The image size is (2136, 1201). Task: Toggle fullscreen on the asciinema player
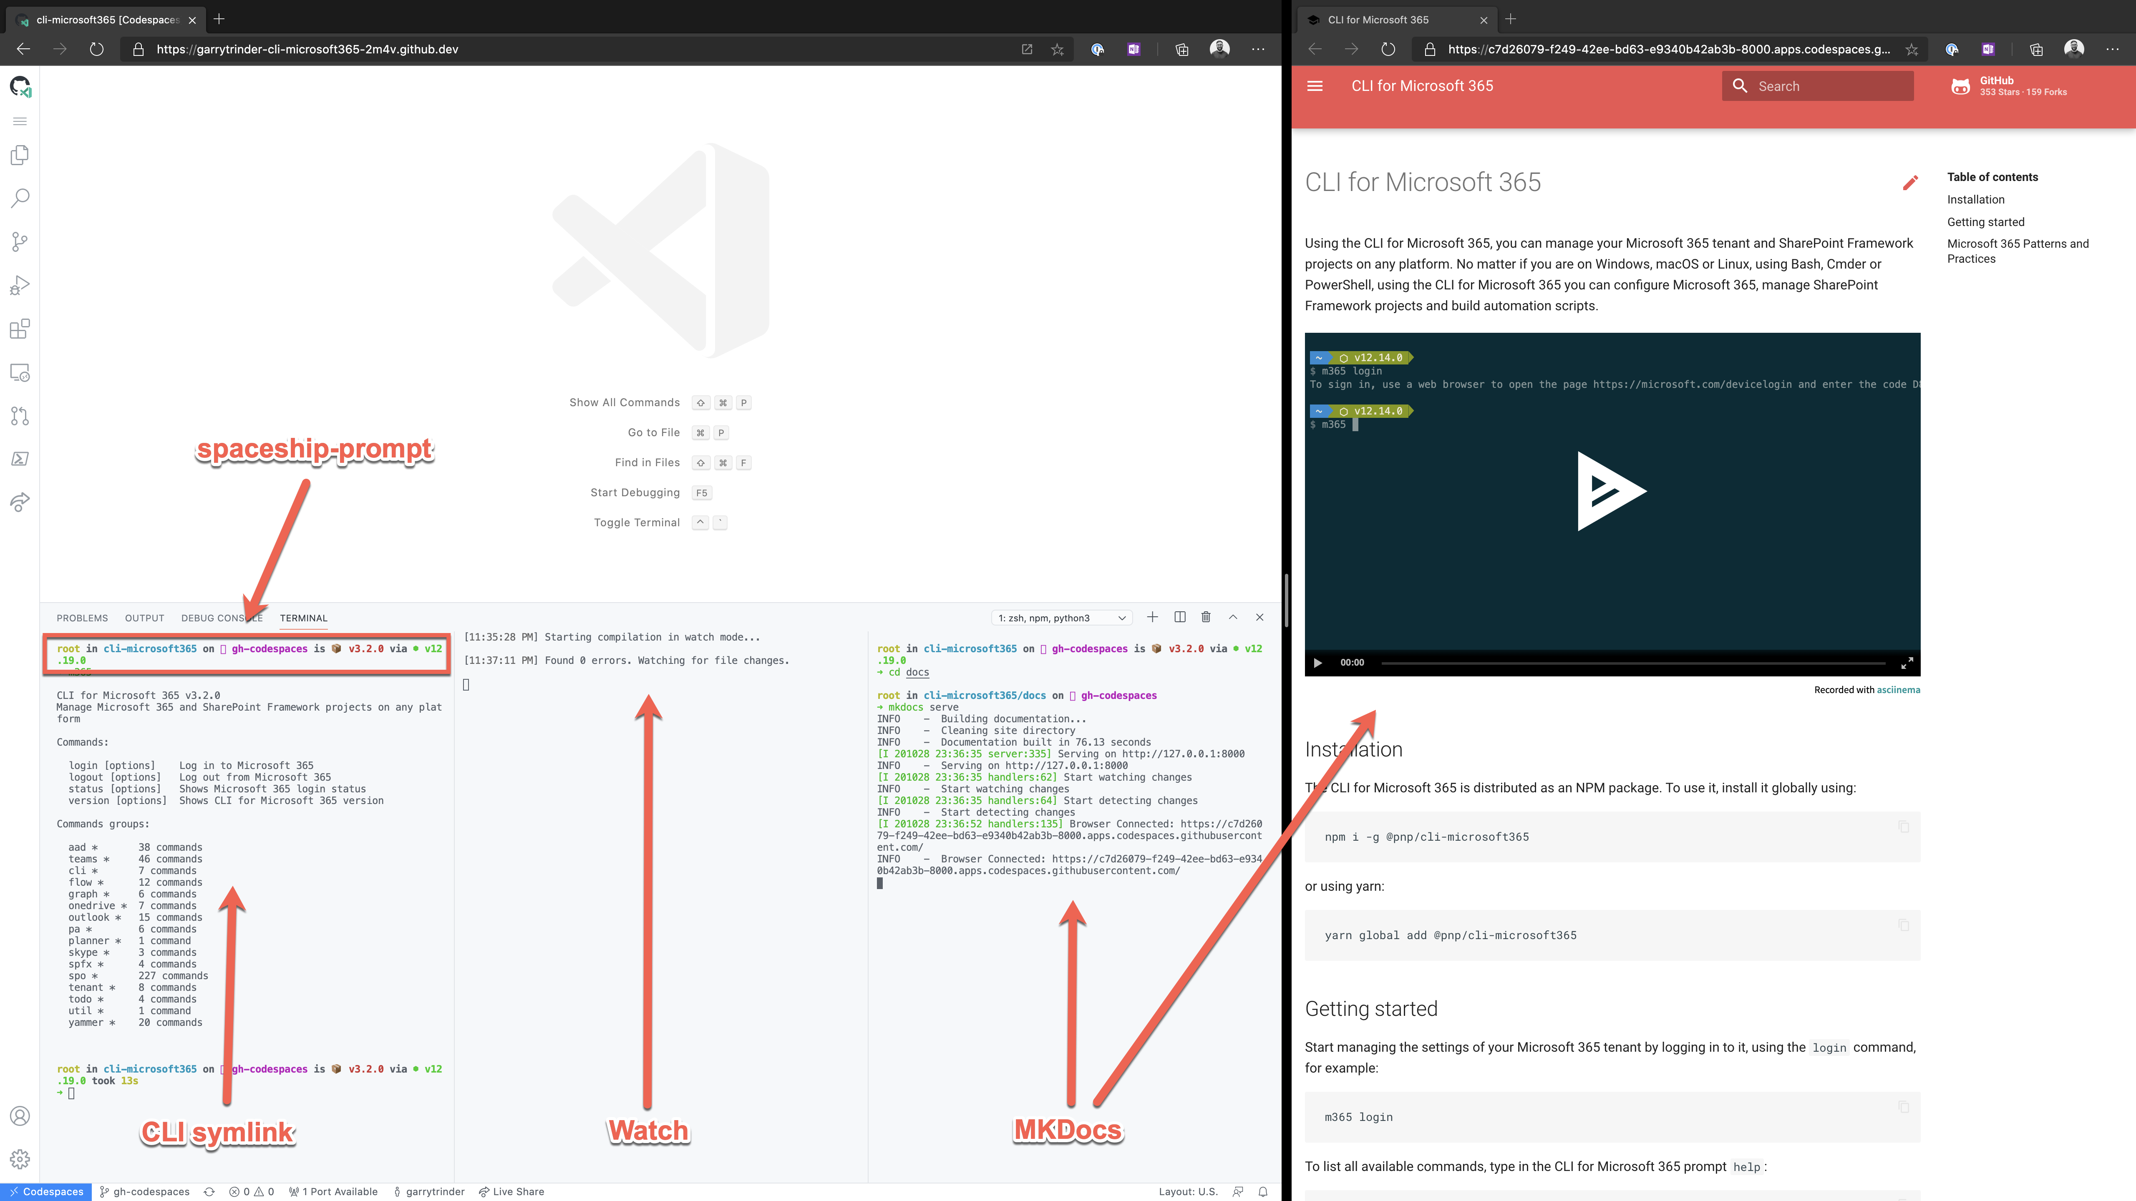1906,662
